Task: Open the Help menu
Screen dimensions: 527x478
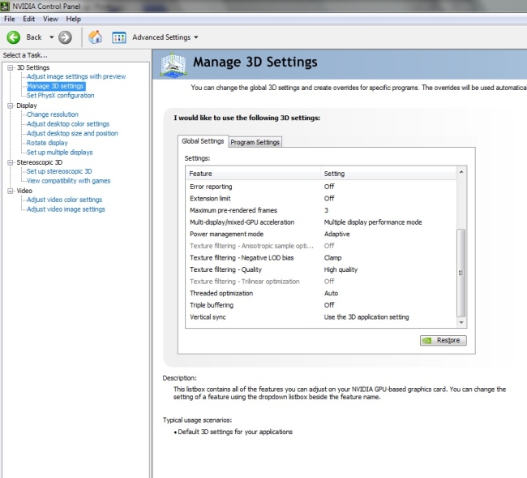Action: point(73,19)
